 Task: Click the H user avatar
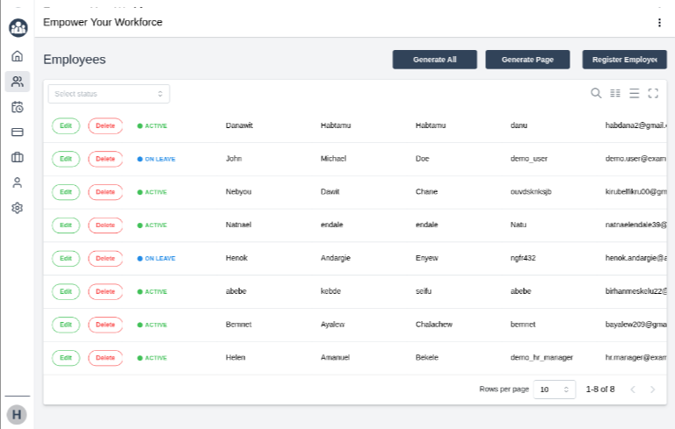click(17, 414)
